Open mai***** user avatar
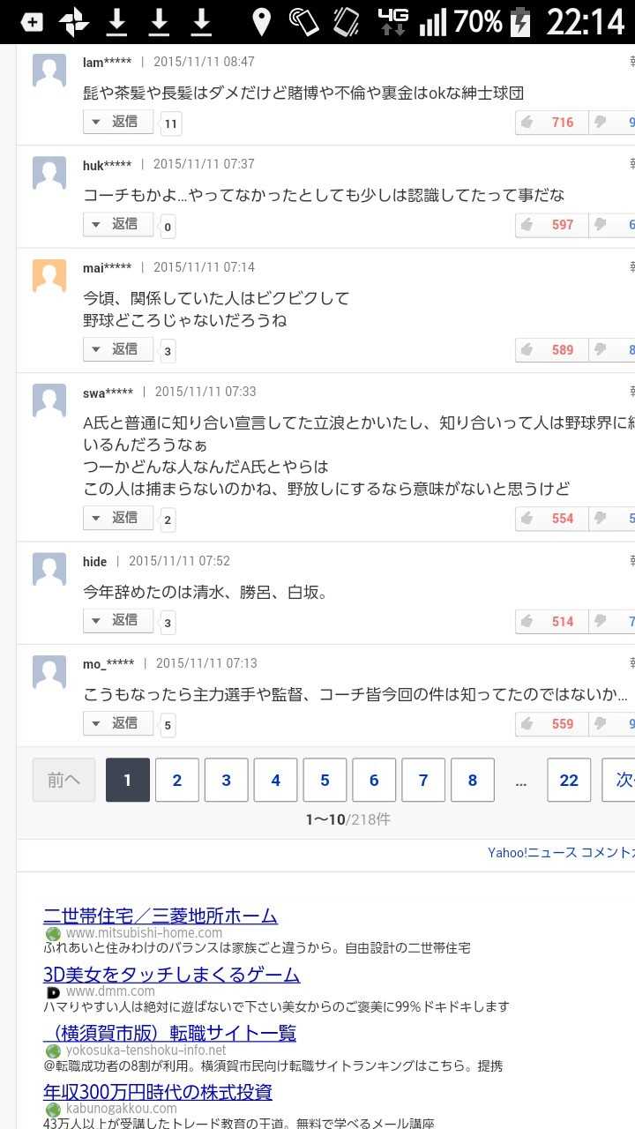This screenshot has height=1129, width=635. coord(49,276)
